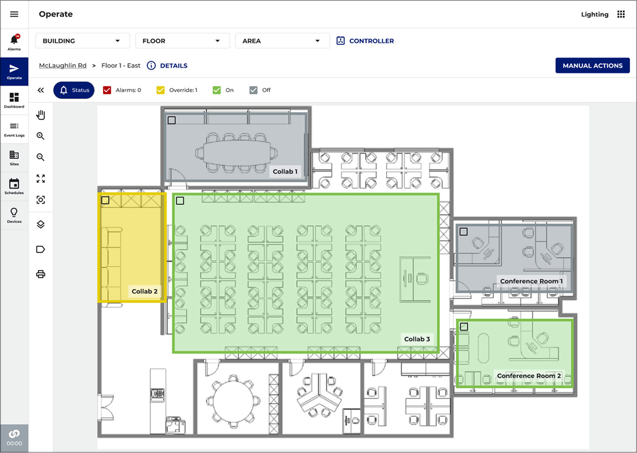Screen dimensions: 637x453
Task: Open the hamburger navigation menu
Action: click(14, 14)
